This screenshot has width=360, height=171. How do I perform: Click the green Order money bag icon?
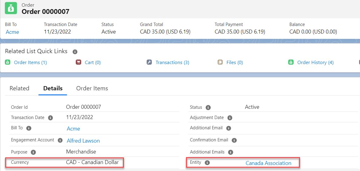point(11,8)
